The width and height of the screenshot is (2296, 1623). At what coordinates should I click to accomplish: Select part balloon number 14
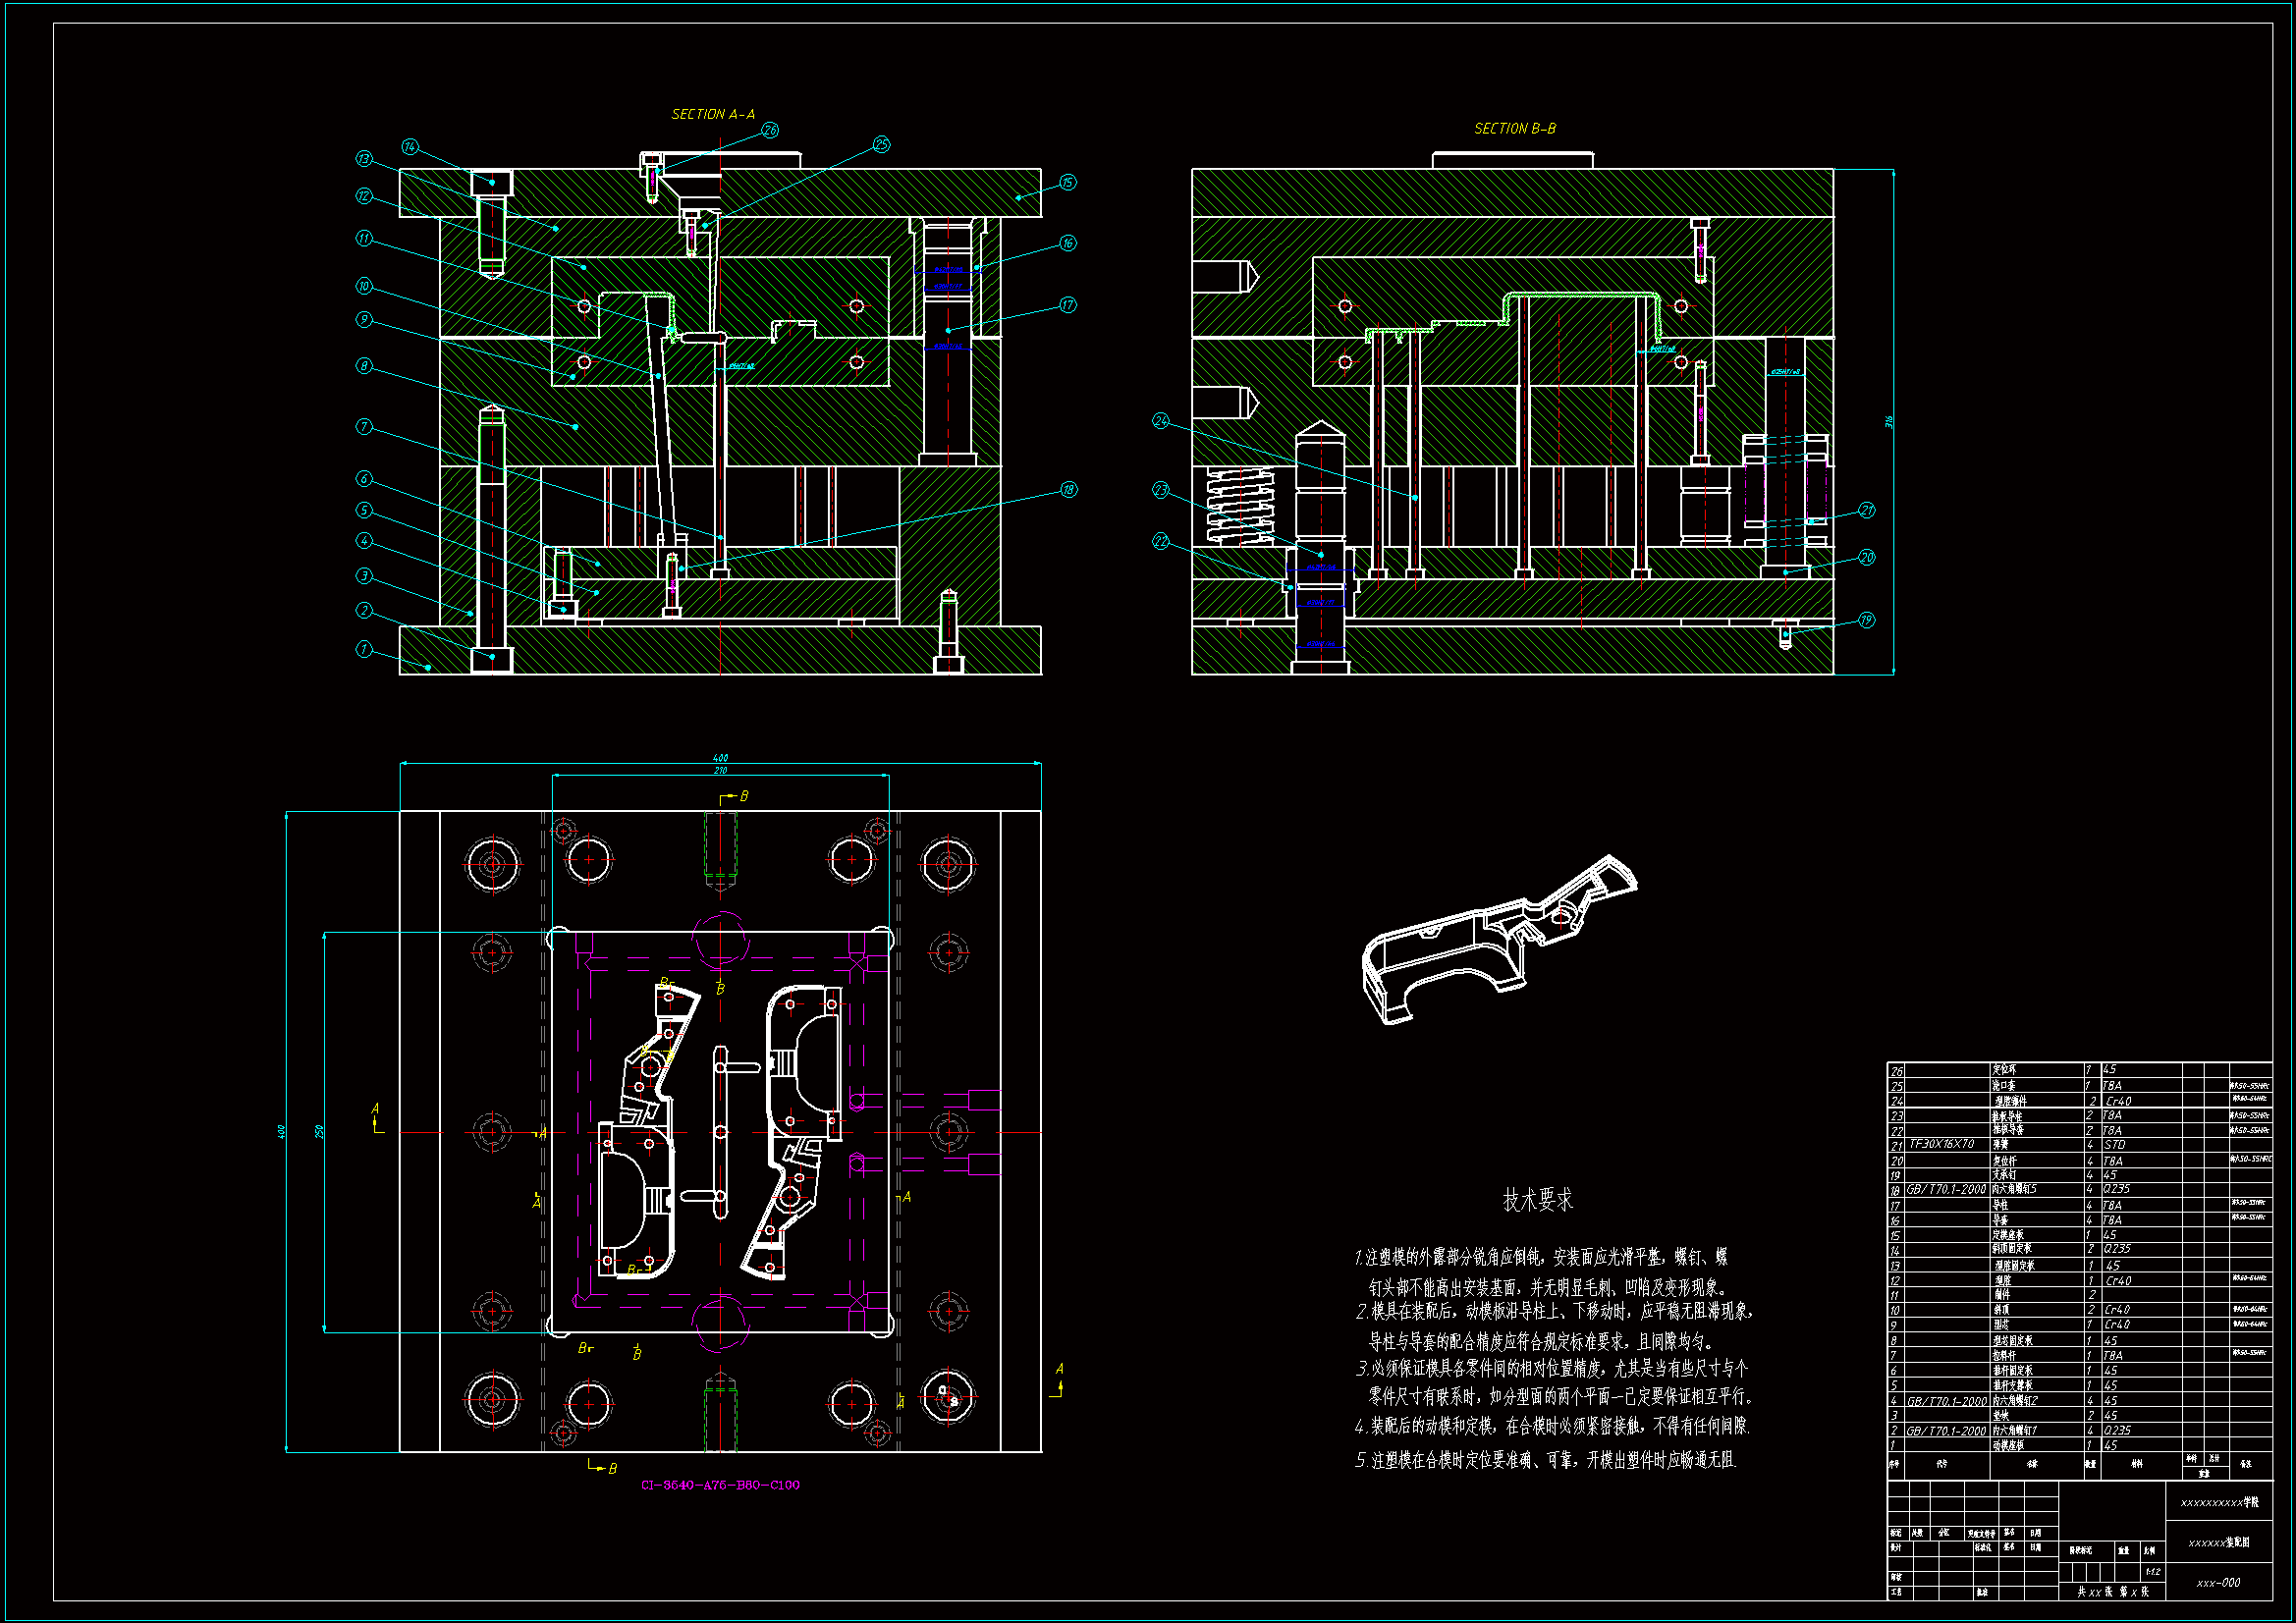point(410,147)
